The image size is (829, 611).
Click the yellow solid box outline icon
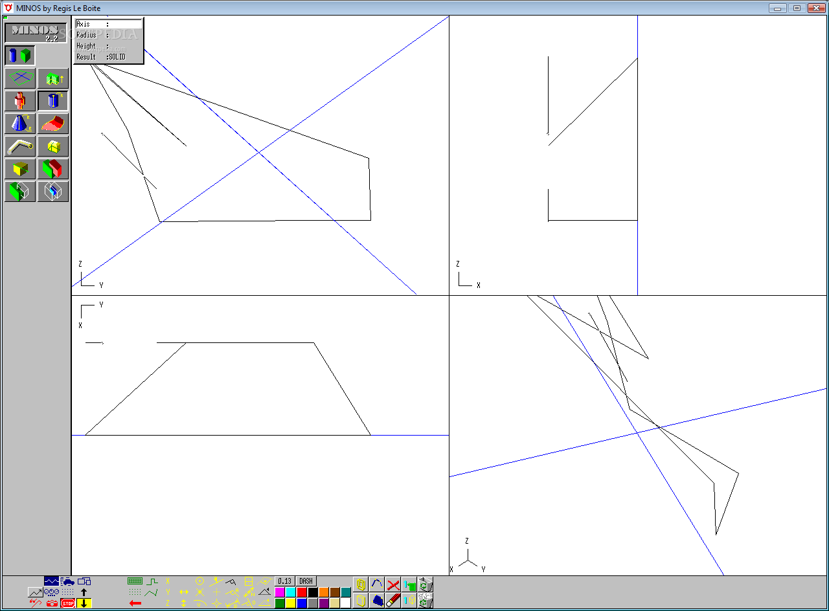[x=361, y=601]
